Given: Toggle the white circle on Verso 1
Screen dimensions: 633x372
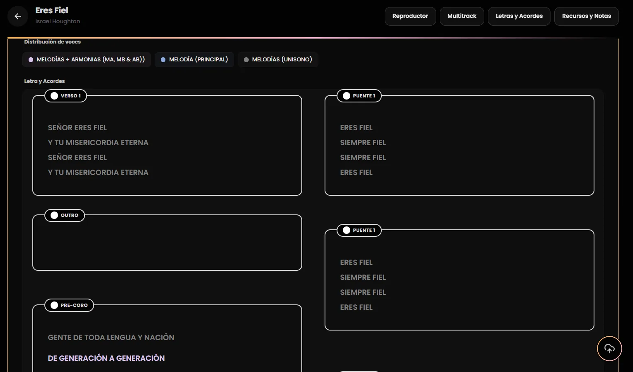Looking at the screenshot, I should click(54, 96).
